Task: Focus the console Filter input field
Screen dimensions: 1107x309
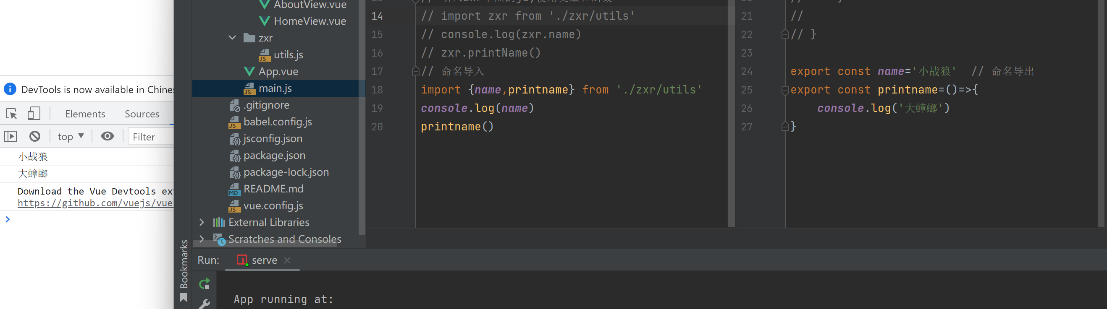Action: click(x=151, y=137)
